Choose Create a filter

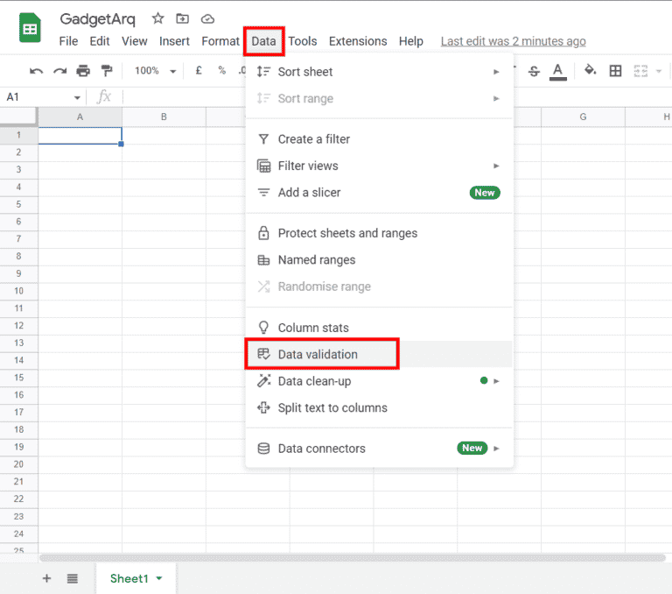[x=380, y=139]
